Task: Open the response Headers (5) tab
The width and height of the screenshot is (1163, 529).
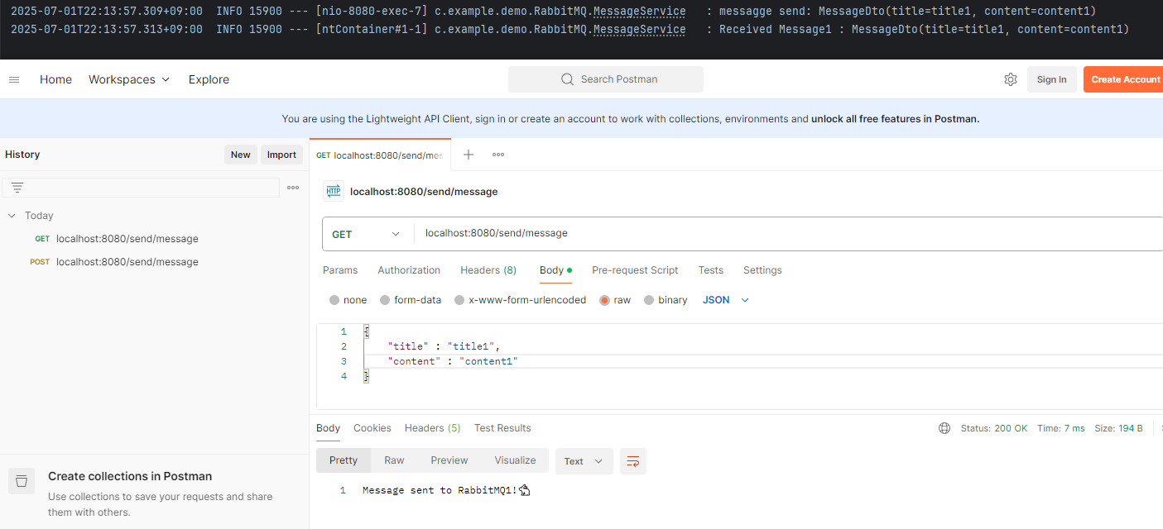Action: tap(432, 428)
